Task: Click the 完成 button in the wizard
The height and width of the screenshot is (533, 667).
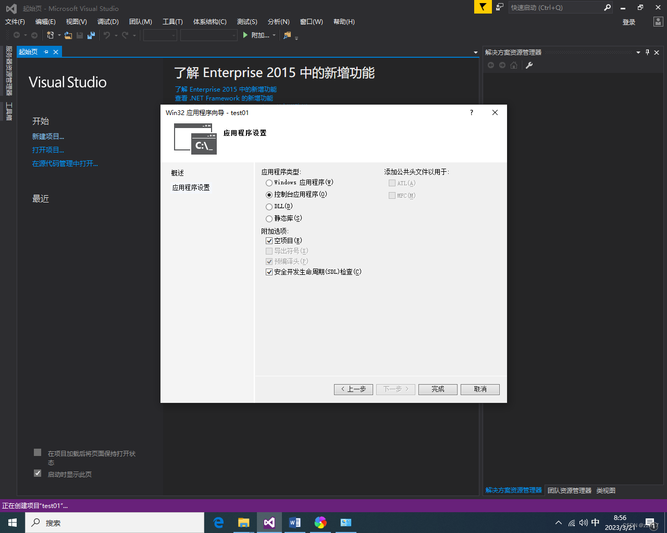Action: pyautogui.click(x=437, y=389)
